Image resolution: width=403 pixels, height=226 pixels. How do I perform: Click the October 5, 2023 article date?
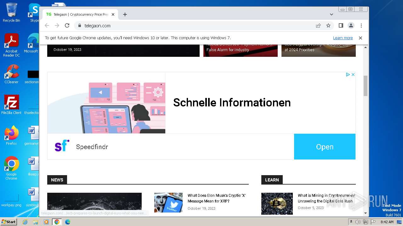[x=311, y=208]
